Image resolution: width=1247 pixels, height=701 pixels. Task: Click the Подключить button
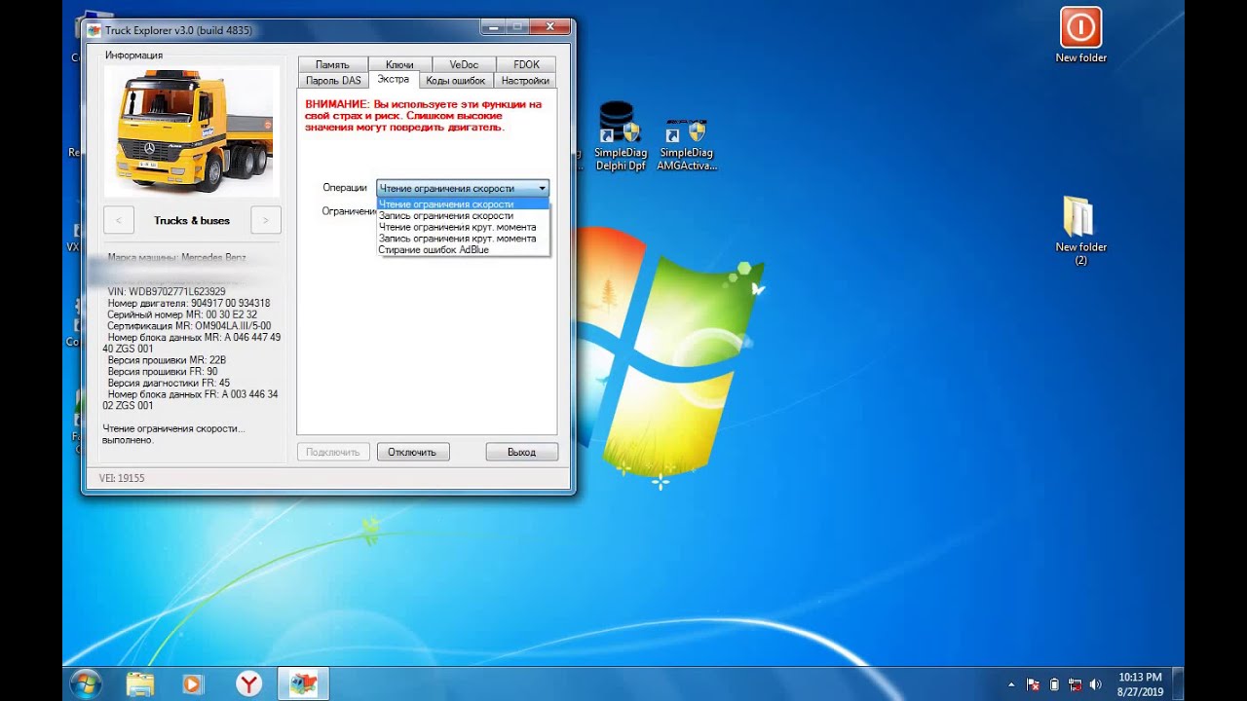pos(333,452)
